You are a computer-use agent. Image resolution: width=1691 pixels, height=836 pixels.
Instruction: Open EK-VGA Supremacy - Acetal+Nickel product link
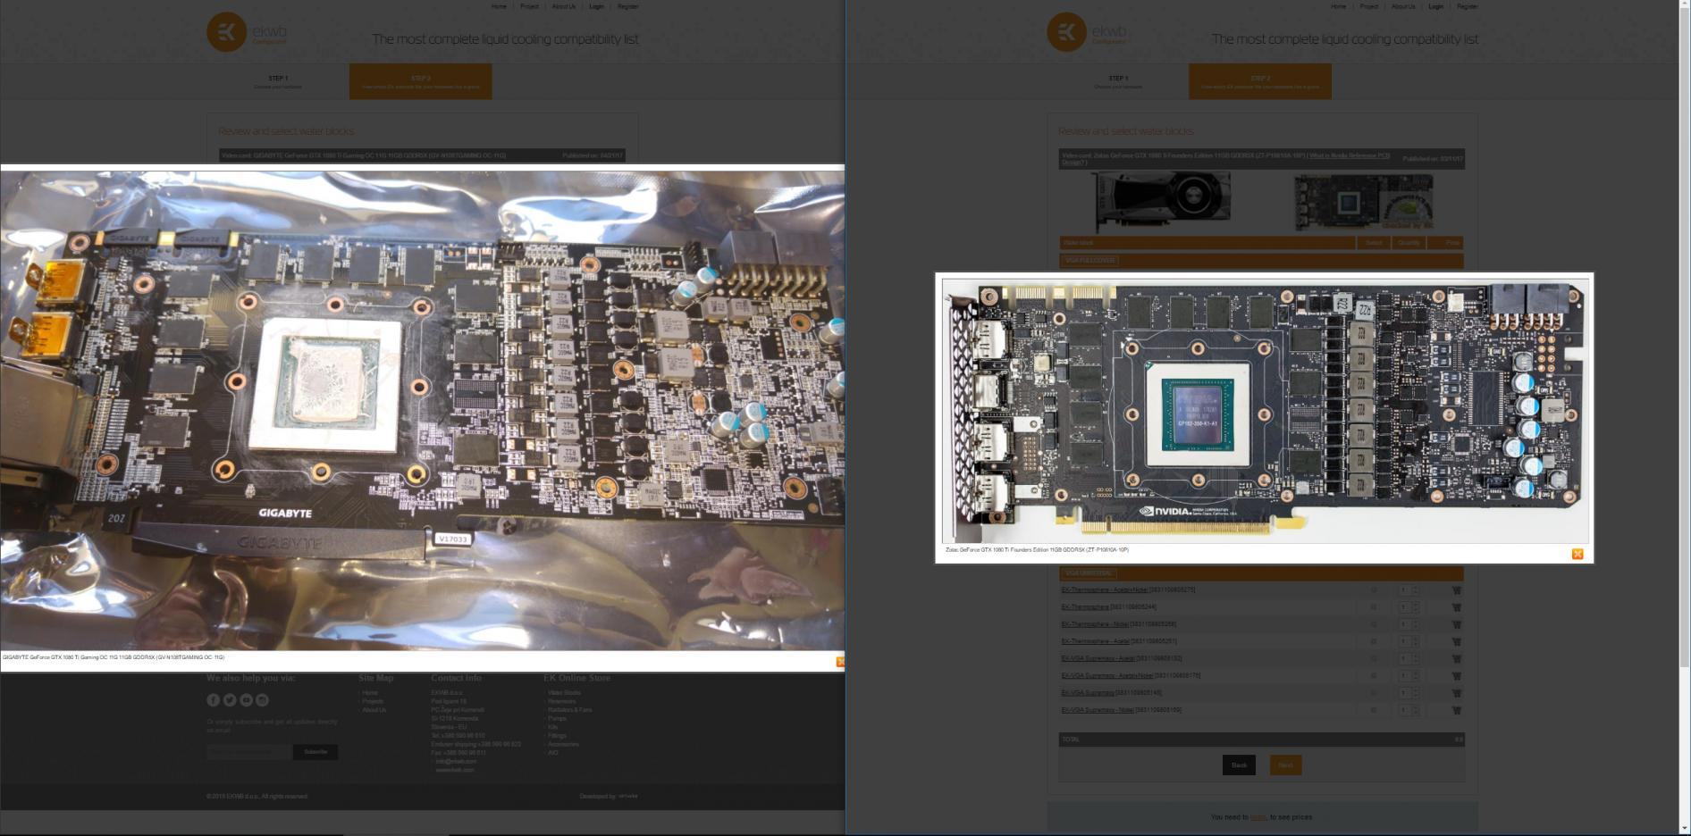(x=1106, y=676)
